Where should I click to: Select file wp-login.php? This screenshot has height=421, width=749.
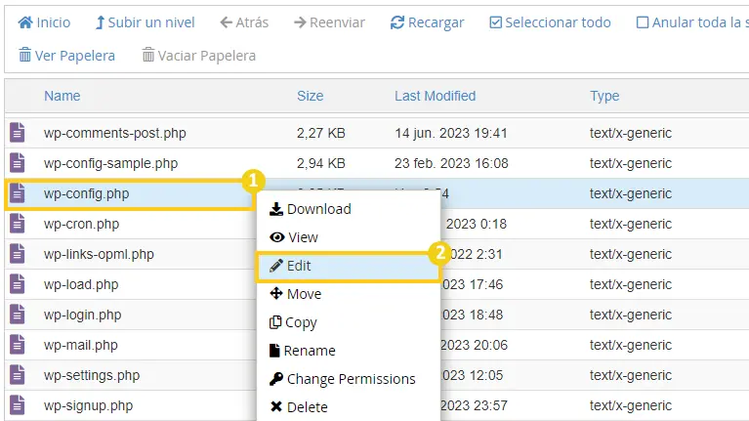[x=83, y=315]
